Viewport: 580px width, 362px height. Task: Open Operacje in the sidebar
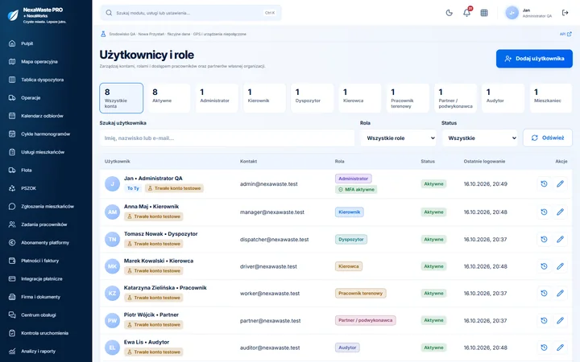[46, 98]
